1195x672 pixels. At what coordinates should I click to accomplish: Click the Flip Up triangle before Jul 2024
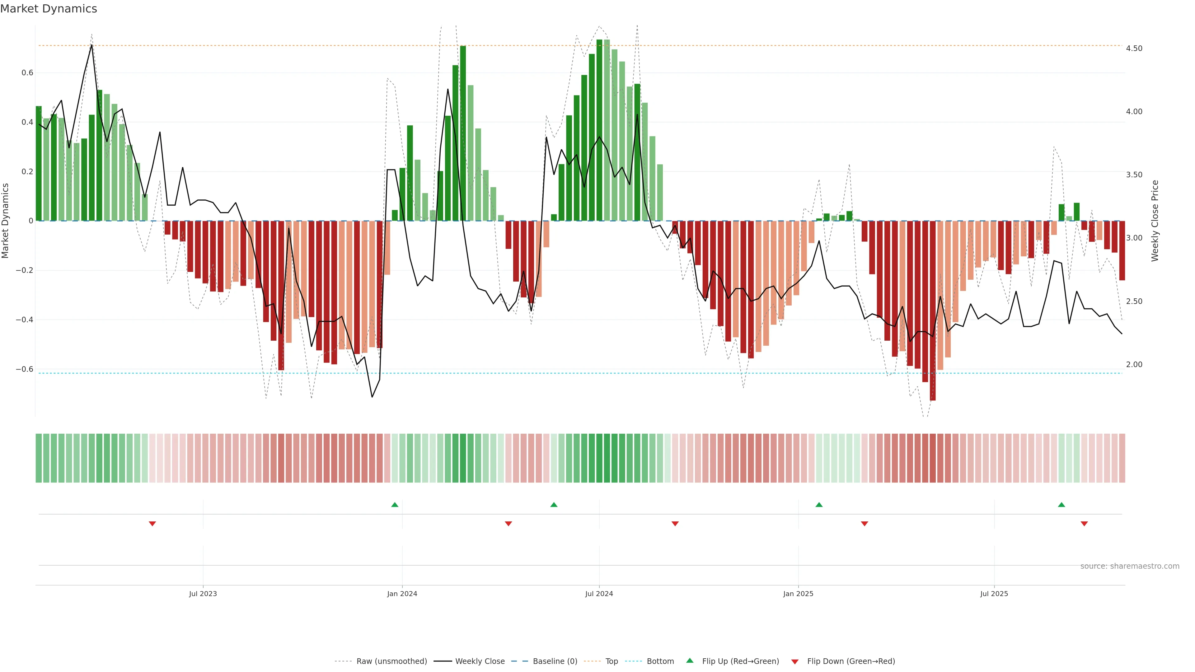click(553, 505)
